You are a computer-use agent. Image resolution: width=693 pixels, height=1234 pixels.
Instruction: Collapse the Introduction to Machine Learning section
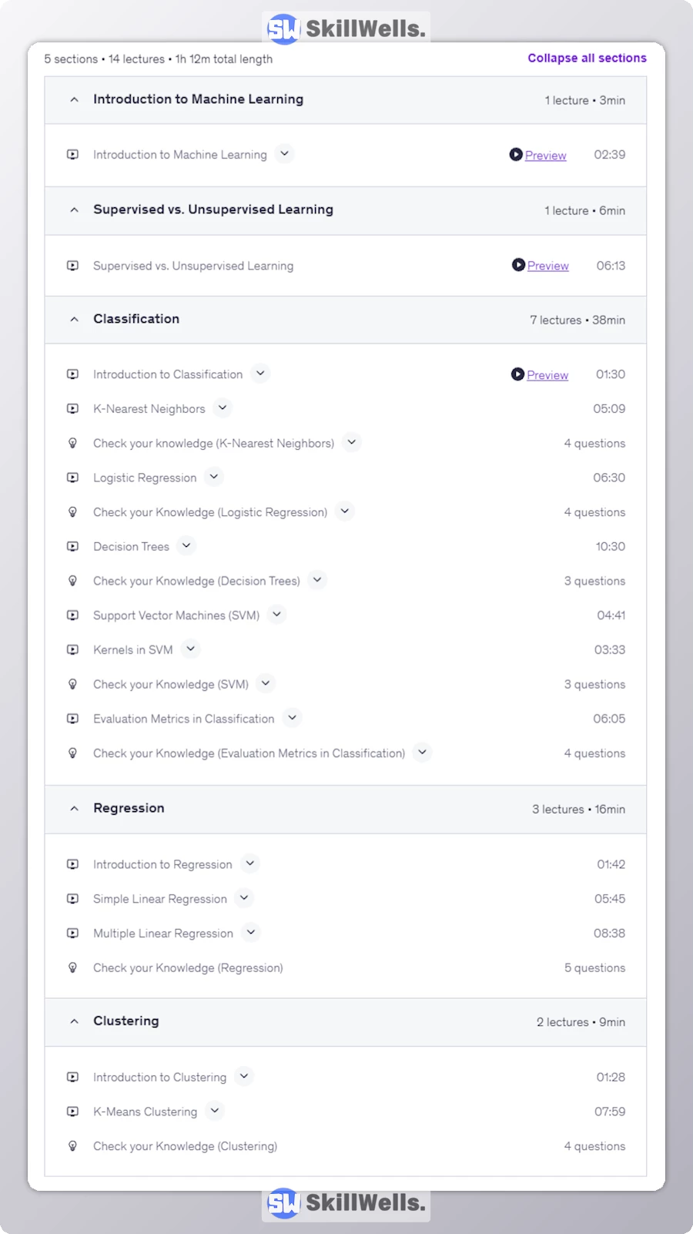74,99
